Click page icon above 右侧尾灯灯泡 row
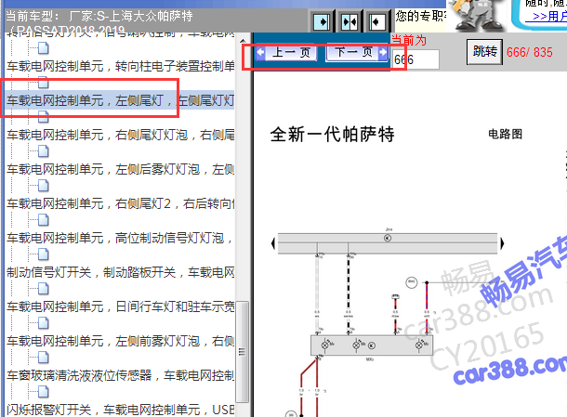This screenshot has height=417, width=567. [44, 117]
